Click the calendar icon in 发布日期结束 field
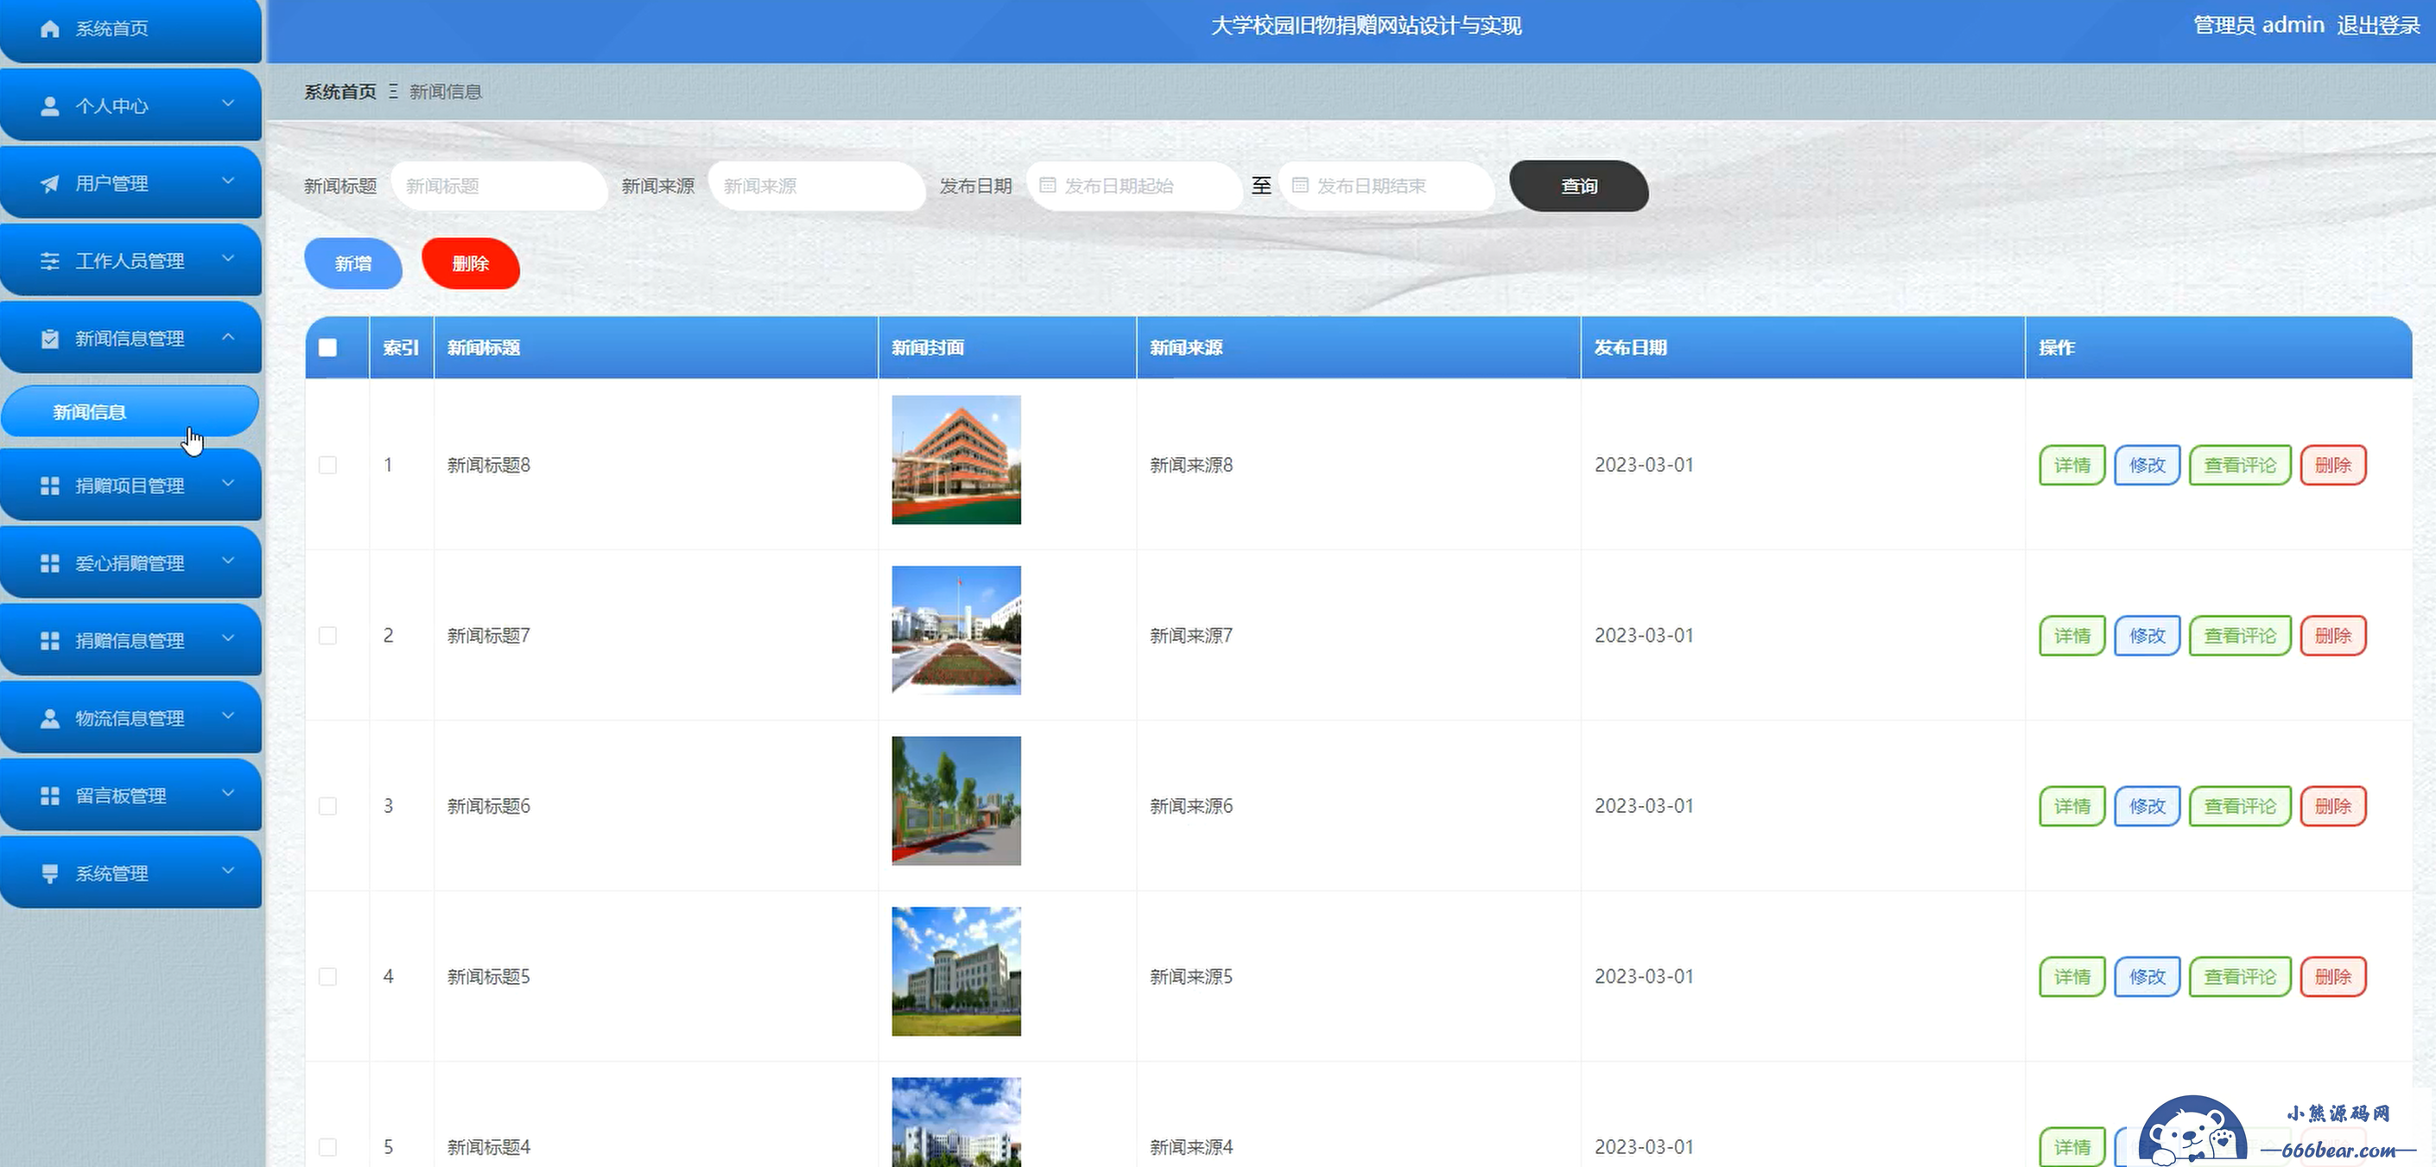Viewport: 2436px width, 1167px height. point(1300,186)
